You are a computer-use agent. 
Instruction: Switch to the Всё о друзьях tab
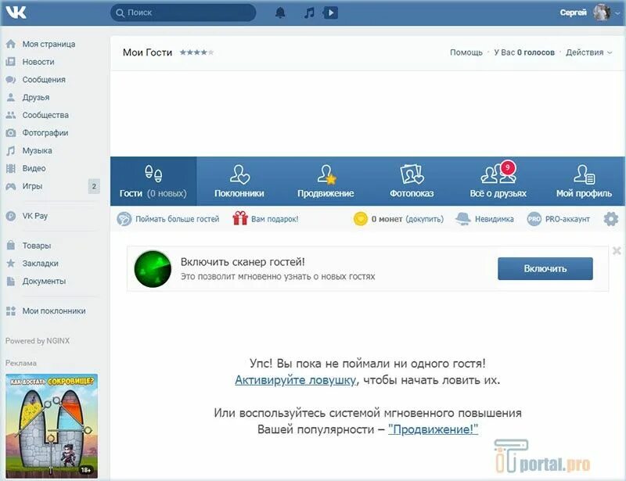(498, 181)
